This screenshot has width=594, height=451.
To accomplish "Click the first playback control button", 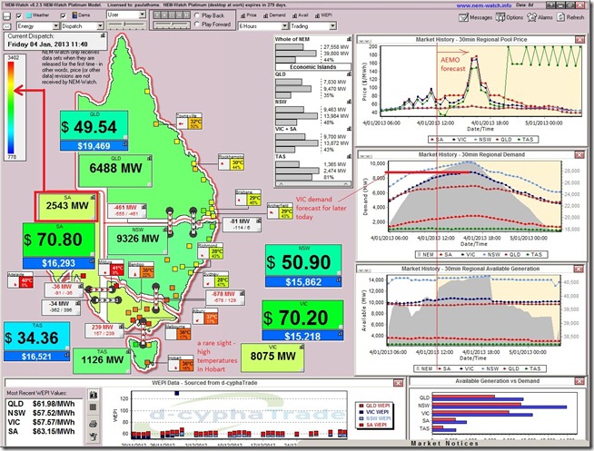I will [156, 15].
